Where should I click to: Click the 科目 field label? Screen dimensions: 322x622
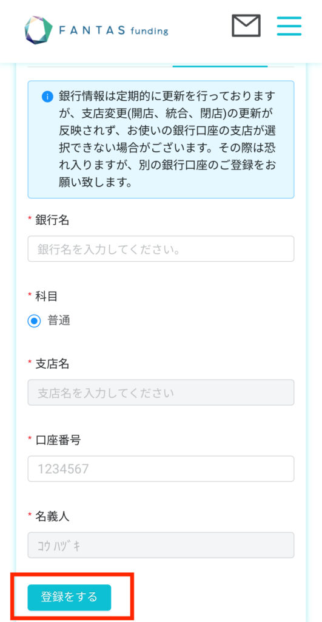pyautogui.click(x=47, y=296)
